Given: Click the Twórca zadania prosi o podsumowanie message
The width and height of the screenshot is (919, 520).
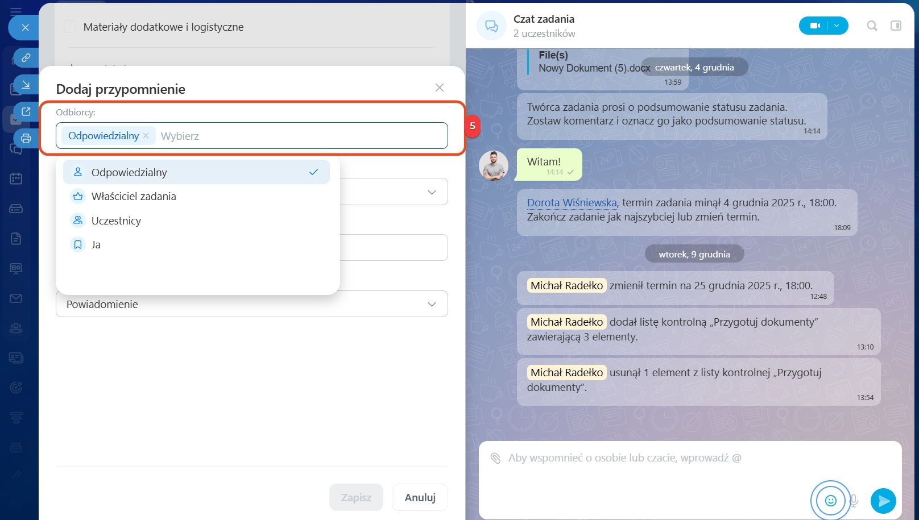Looking at the screenshot, I should [672, 116].
